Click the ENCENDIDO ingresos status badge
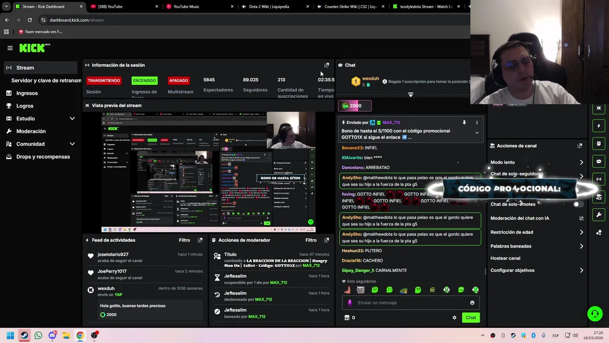Viewport: 609px width, 343px height. (x=144, y=81)
